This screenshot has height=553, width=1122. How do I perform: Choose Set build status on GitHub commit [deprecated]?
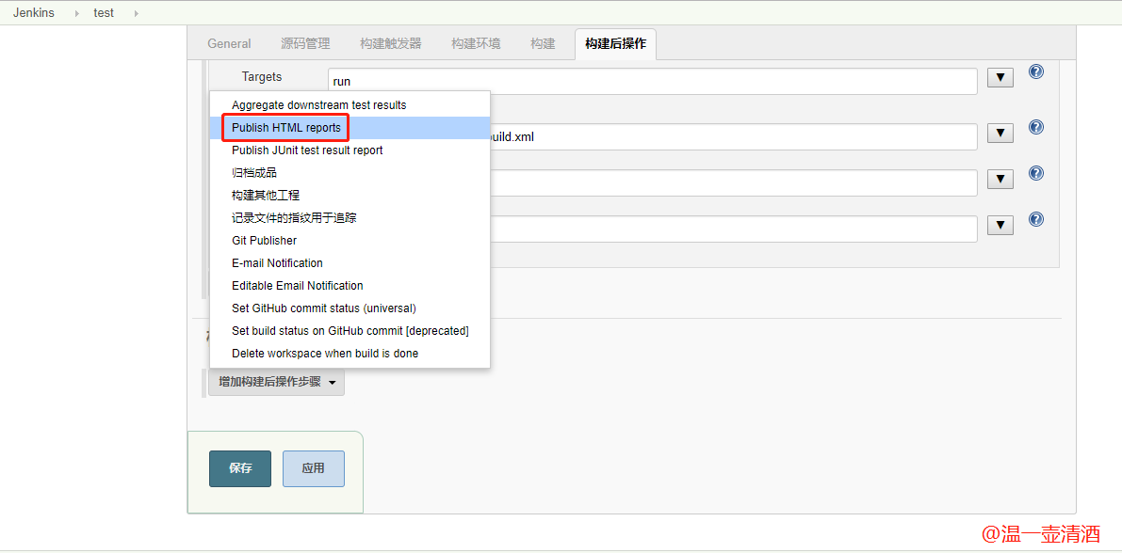pyautogui.click(x=350, y=331)
